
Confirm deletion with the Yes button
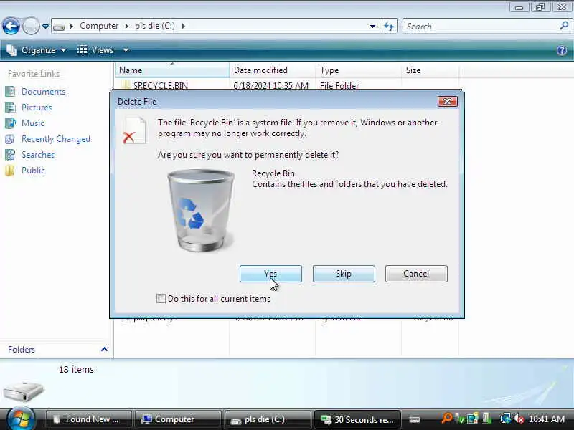pos(270,274)
